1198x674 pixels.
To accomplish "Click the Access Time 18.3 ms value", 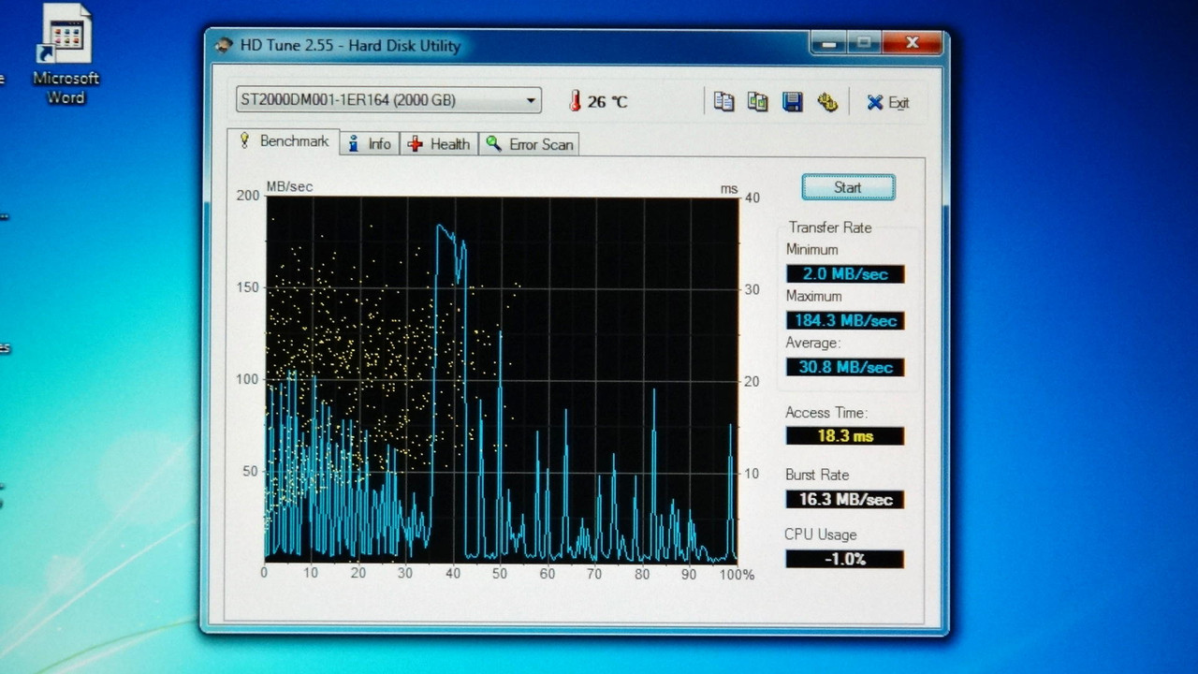I will [845, 436].
